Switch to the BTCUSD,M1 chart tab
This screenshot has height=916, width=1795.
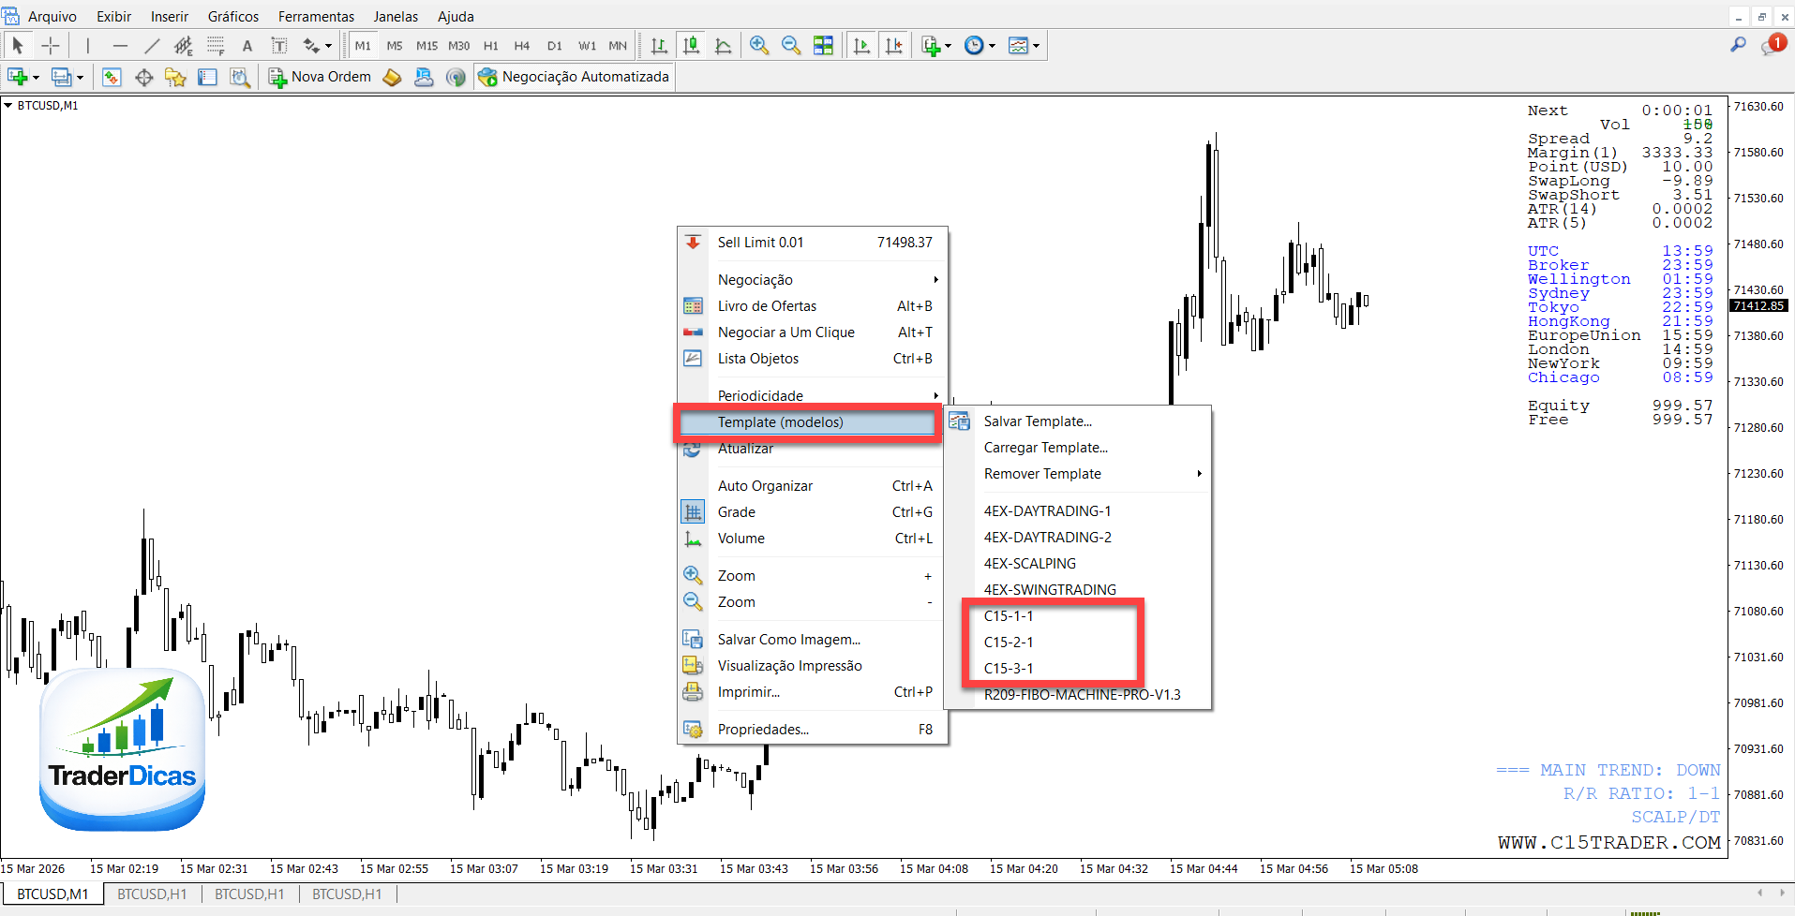tap(52, 894)
